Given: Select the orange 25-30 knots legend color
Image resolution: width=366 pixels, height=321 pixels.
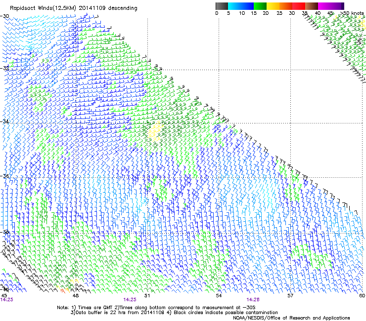Looking at the screenshot, I should click(286, 6).
